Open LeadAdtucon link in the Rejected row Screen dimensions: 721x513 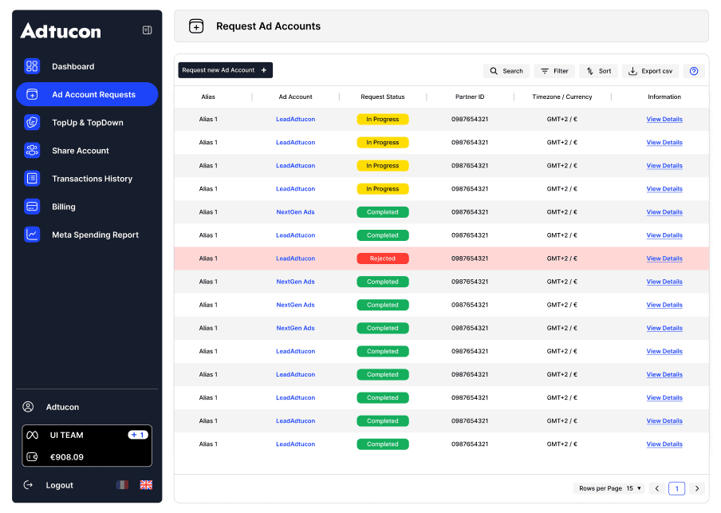[x=295, y=258]
